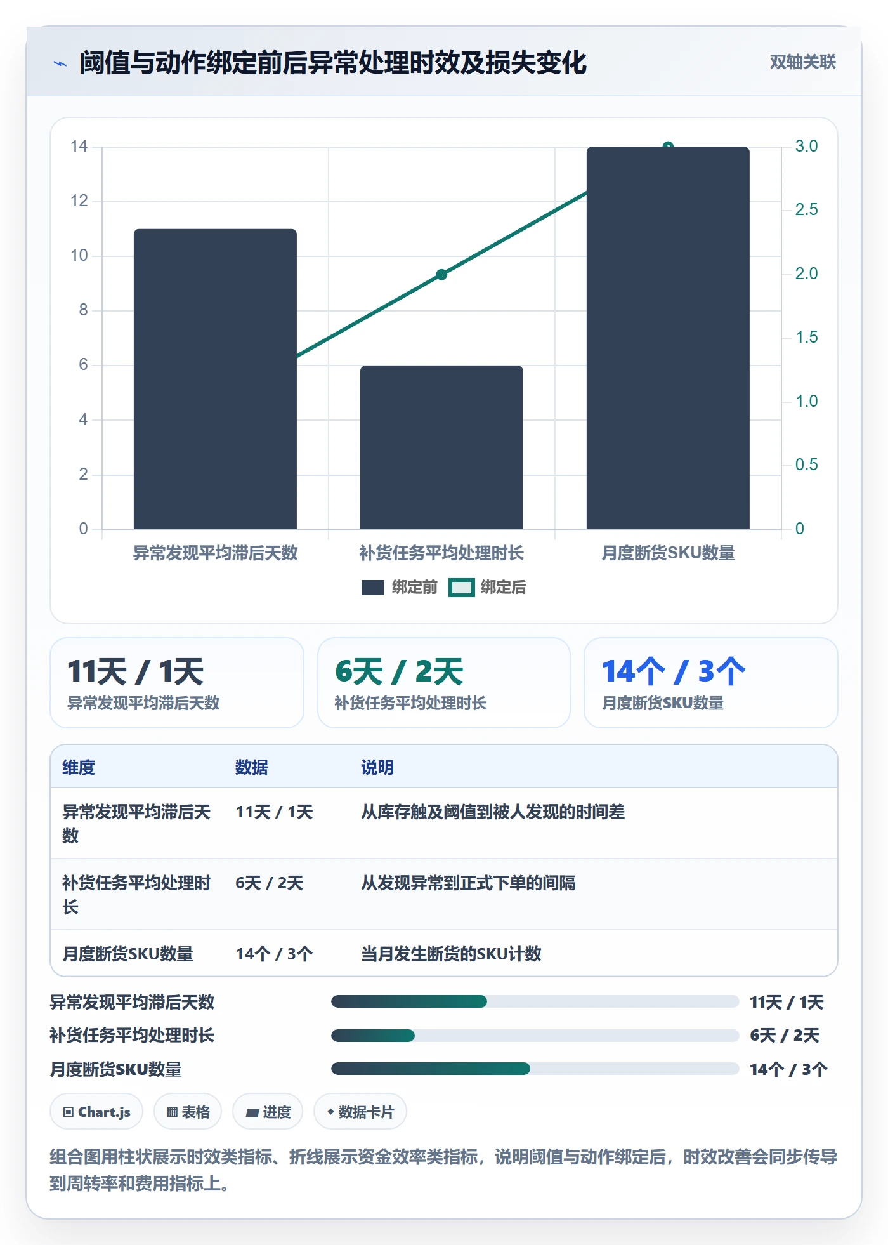Select the 进度 chip
The image size is (888, 1245).
pyautogui.click(x=268, y=1112)
